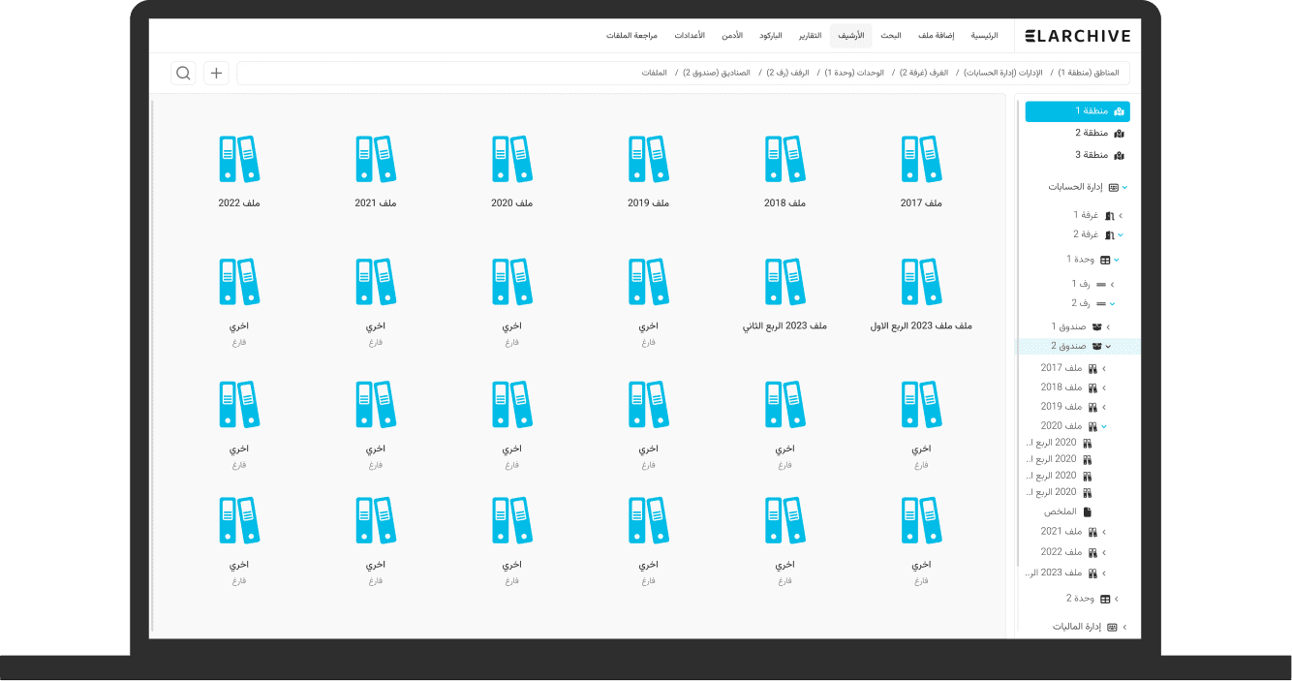
Task: Open the مراجعة الملفات menu item
Action: (631, 36)
